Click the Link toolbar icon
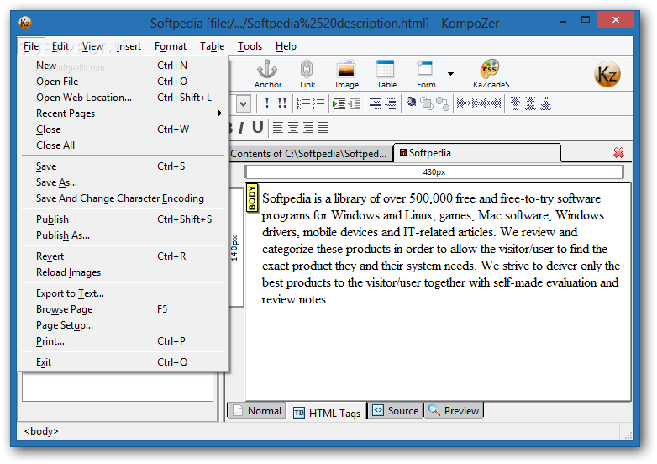 307,73
